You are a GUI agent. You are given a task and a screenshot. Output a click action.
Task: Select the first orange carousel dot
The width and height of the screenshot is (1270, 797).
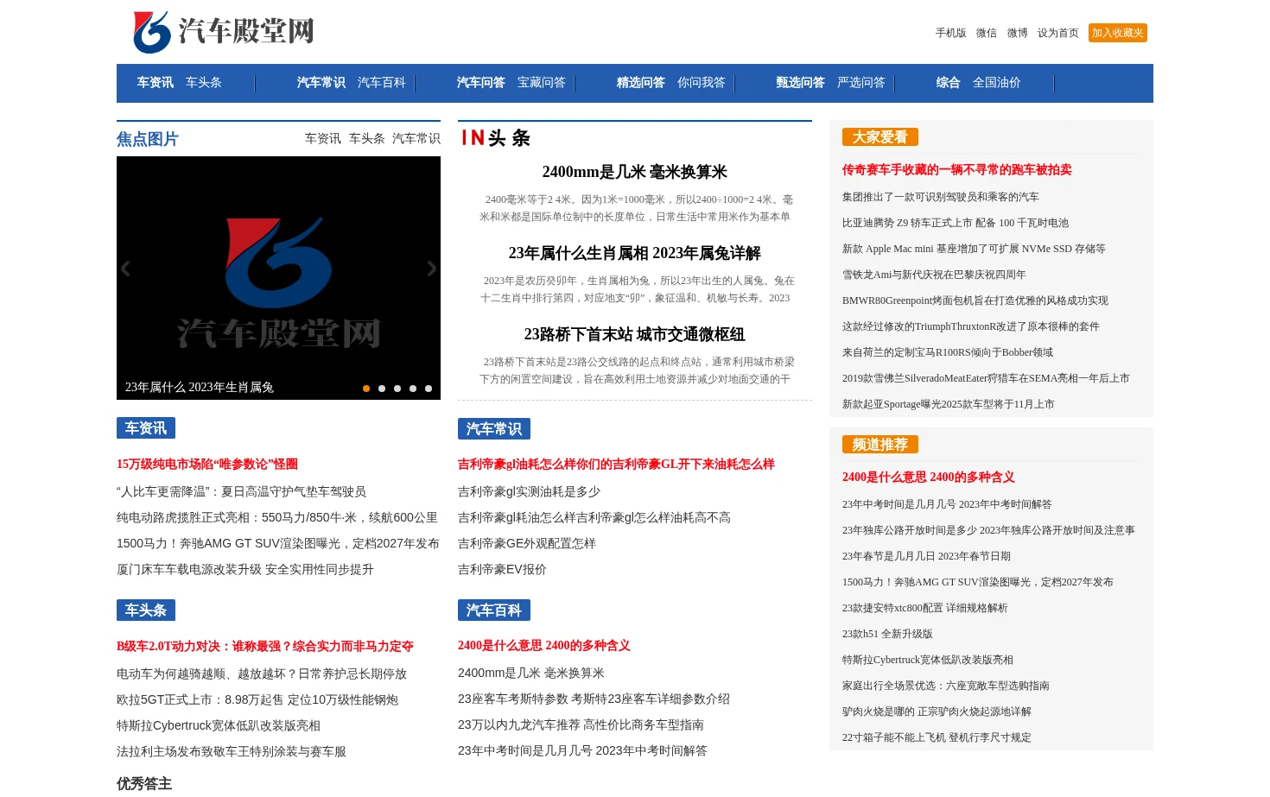(366, 389)
